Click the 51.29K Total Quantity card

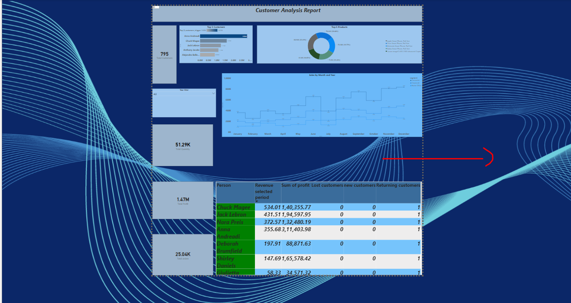tap(183, 145)
